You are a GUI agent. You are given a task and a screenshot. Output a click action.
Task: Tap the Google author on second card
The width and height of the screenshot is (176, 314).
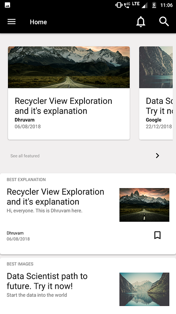click(x=154, y=120)
